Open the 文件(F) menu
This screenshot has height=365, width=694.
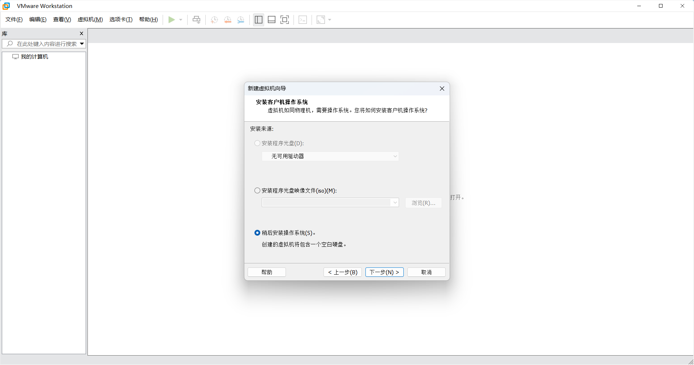pyautogui.click(x=14, y=20)
